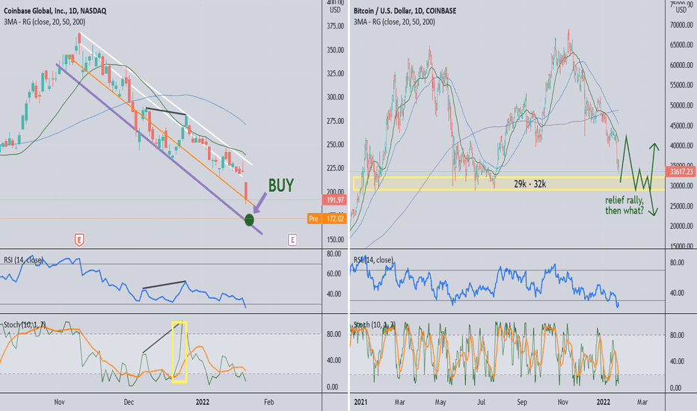
Task: Click 50000.00 on the Bitcoin price scale
Action: point(681,105)
